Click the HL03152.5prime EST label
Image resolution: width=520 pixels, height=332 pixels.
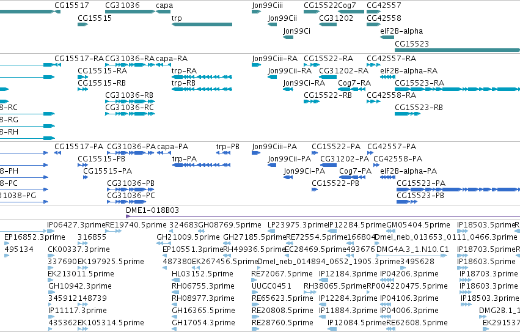tap(202, 273)
